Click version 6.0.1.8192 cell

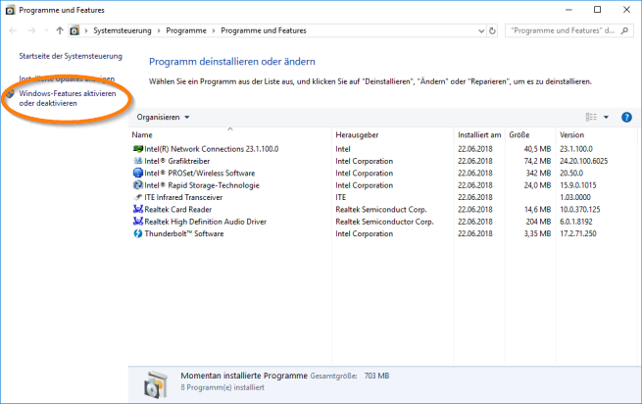pyautogui.click(x=576, y=222)
